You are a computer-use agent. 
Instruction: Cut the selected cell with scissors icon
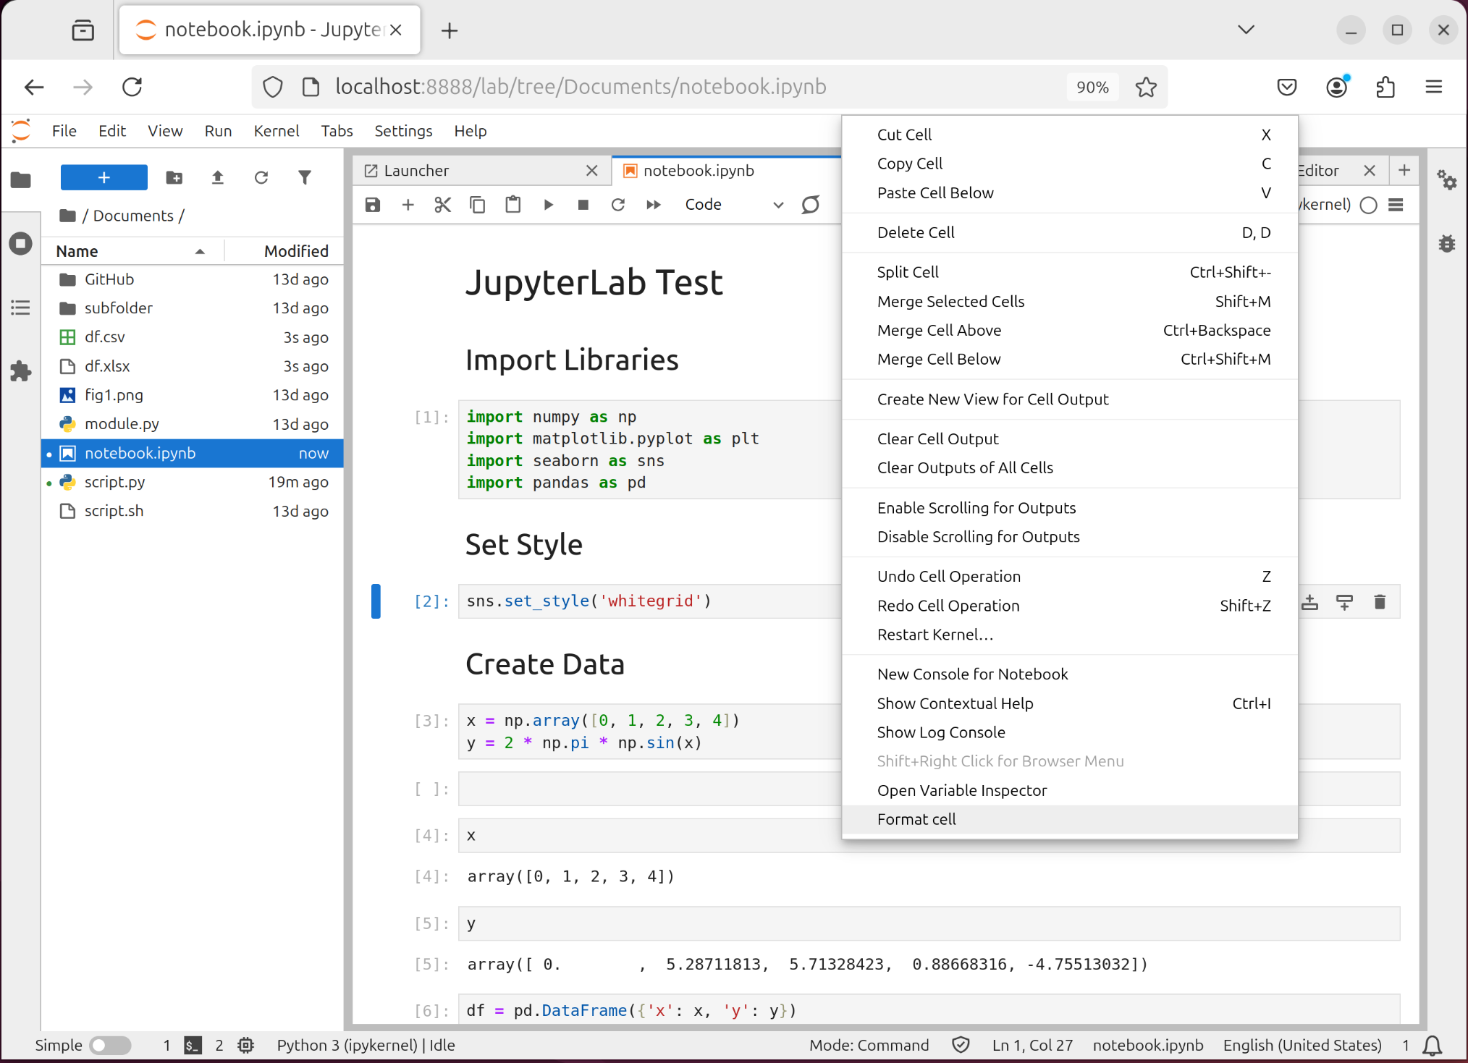pyautogui.click(x=442, y=205)
